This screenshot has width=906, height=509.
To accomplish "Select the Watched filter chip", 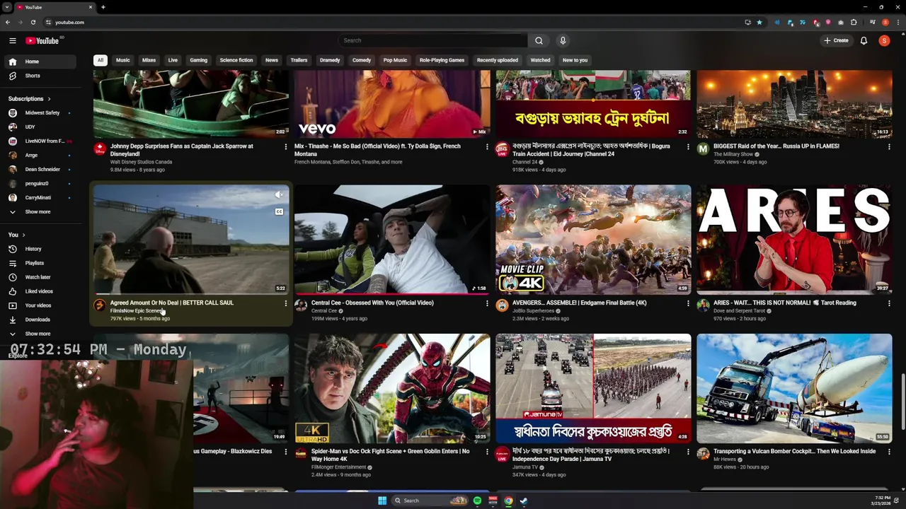I will click(541, 60).
